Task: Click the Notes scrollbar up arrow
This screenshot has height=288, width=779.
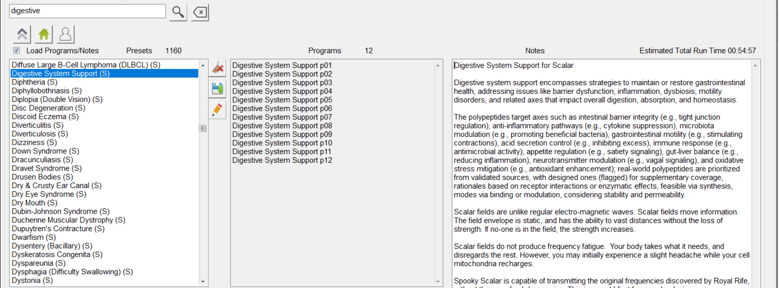Action: click(x=755, y=65)
